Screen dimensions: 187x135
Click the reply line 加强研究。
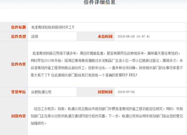click(39, 123)
